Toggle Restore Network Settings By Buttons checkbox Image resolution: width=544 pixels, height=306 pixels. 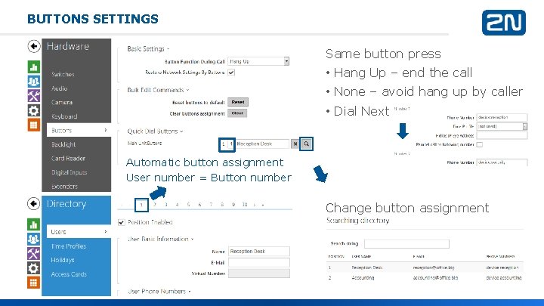click(231, 73)
